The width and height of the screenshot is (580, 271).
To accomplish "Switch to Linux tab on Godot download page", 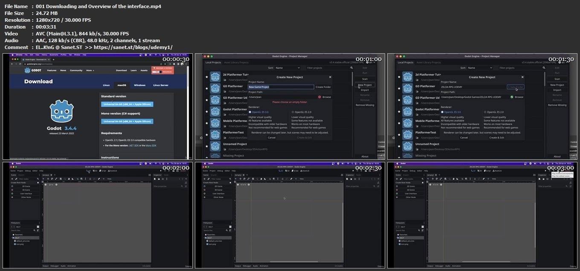I will pyautogui.click(x=107, y=85).
